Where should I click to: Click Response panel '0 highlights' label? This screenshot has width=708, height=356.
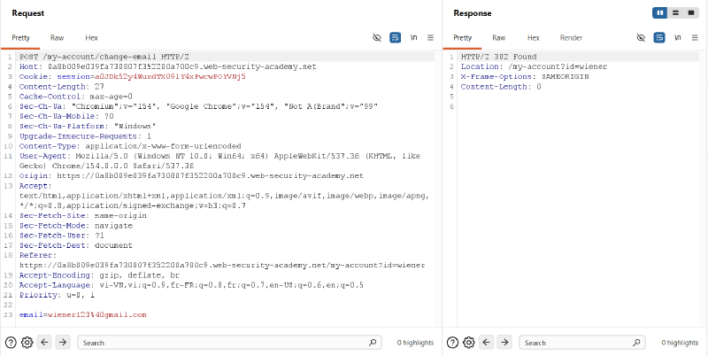(680, 343)
